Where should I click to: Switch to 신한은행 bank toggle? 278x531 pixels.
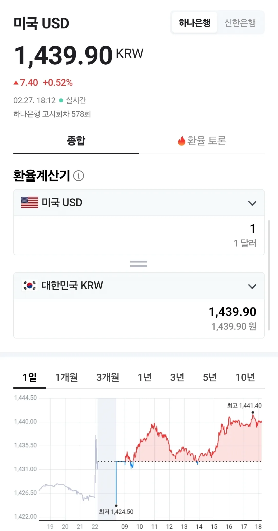pyautogui.click(x=240, y=22)
